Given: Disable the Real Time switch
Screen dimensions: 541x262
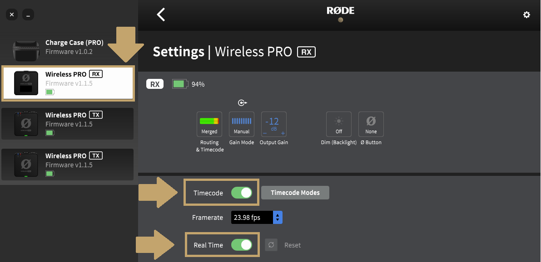Looking at the screenshot, I should point(242,245).
